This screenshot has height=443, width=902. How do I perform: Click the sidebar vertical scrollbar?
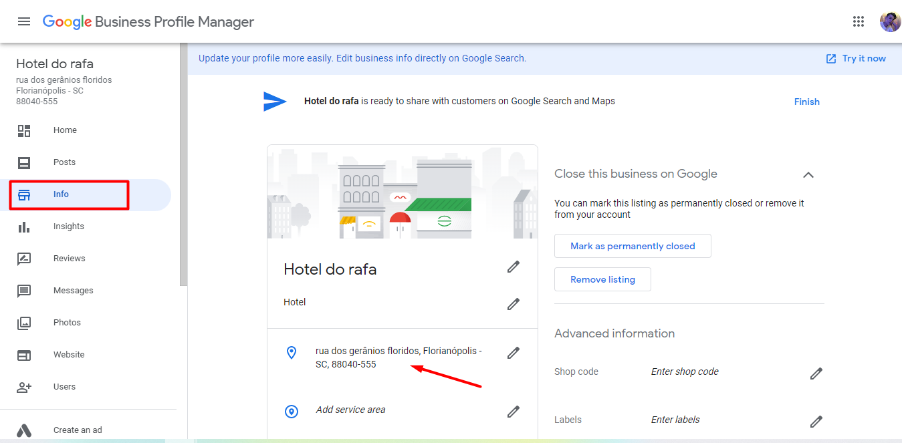click(x=183, y=164)
